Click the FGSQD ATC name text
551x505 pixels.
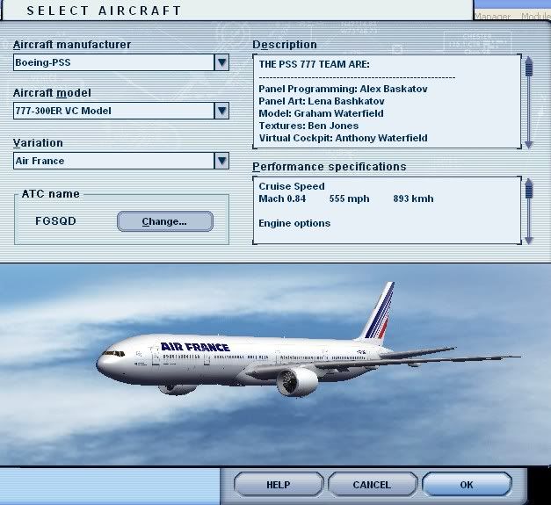[x=56, y=221]
